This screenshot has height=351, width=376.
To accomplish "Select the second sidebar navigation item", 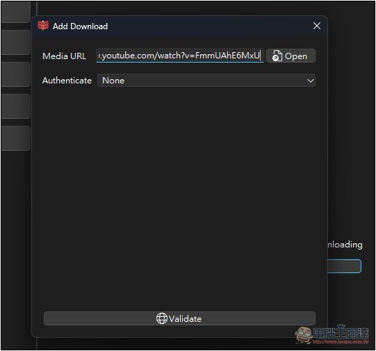I will point(15,42).
